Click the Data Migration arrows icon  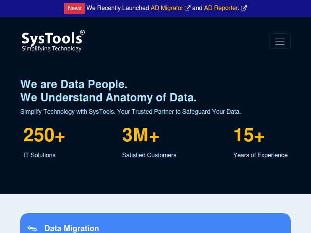[x=32, y=228]
